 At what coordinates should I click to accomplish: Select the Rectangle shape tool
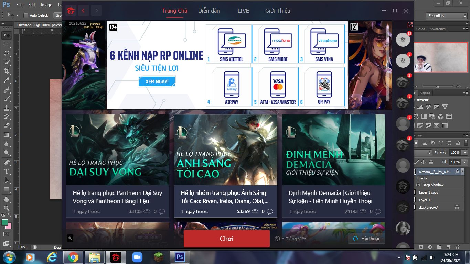point(7,189)
